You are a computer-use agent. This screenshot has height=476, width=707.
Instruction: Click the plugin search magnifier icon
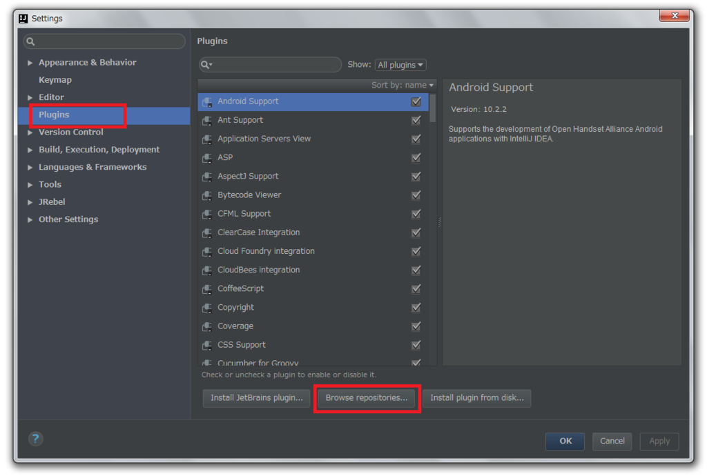[206, 65]
